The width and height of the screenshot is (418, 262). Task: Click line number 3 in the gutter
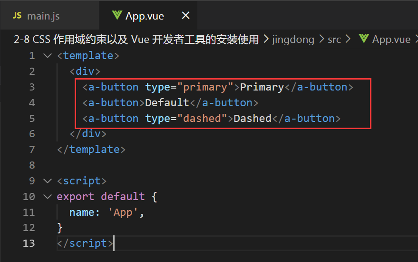click(x=32, y=87)
